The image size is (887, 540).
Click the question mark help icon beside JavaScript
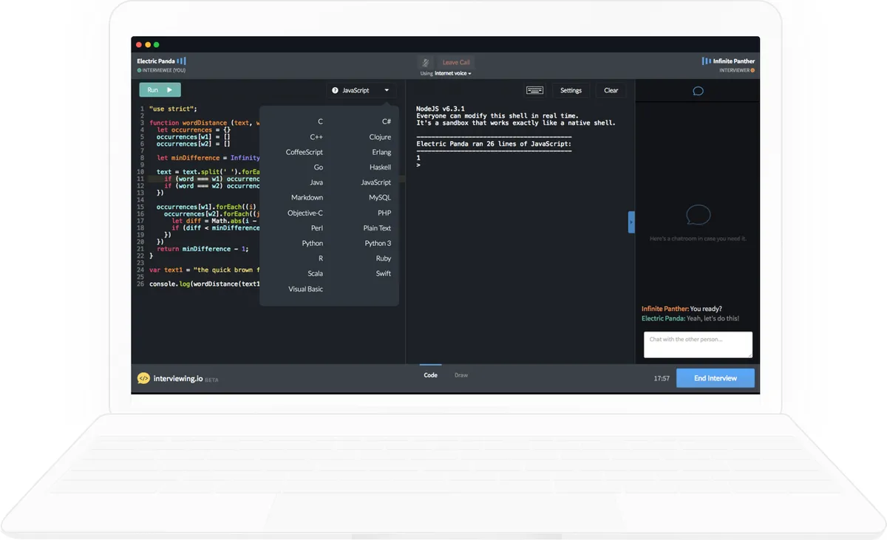(x=335, y=90)
